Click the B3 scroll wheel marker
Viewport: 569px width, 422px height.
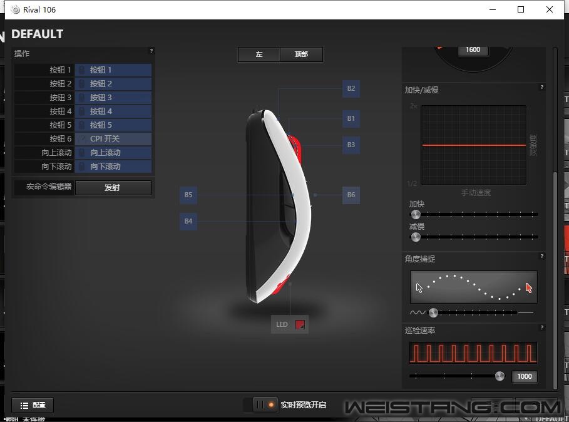point(351,145)
